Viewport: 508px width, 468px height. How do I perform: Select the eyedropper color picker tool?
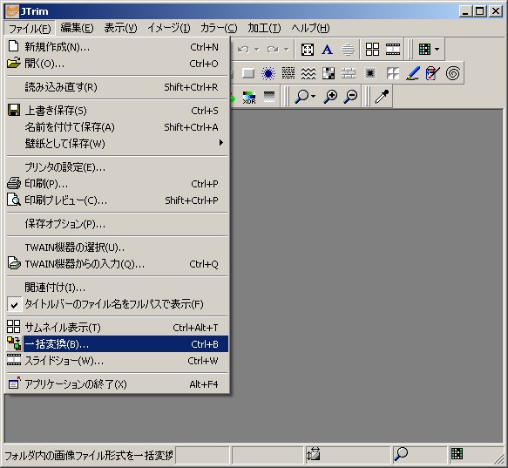point(382,96)
